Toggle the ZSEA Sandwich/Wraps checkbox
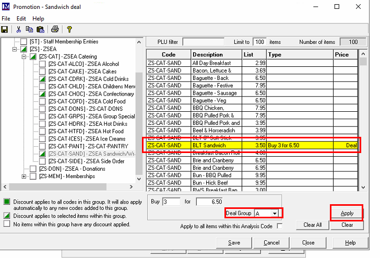 42,154
